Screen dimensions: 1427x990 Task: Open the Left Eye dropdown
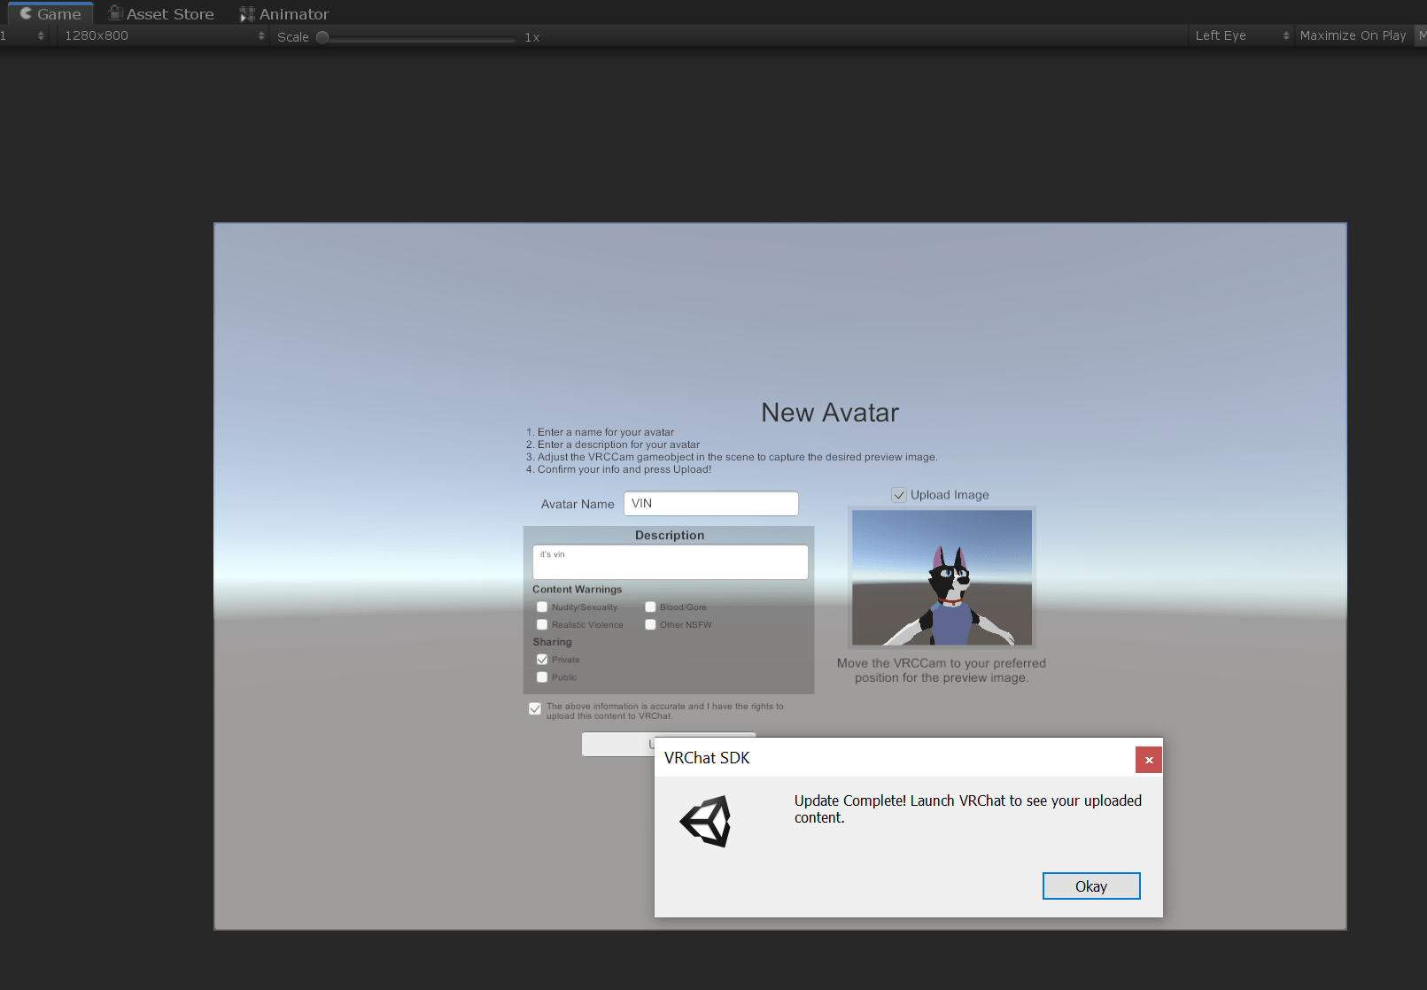point(1241,35)
